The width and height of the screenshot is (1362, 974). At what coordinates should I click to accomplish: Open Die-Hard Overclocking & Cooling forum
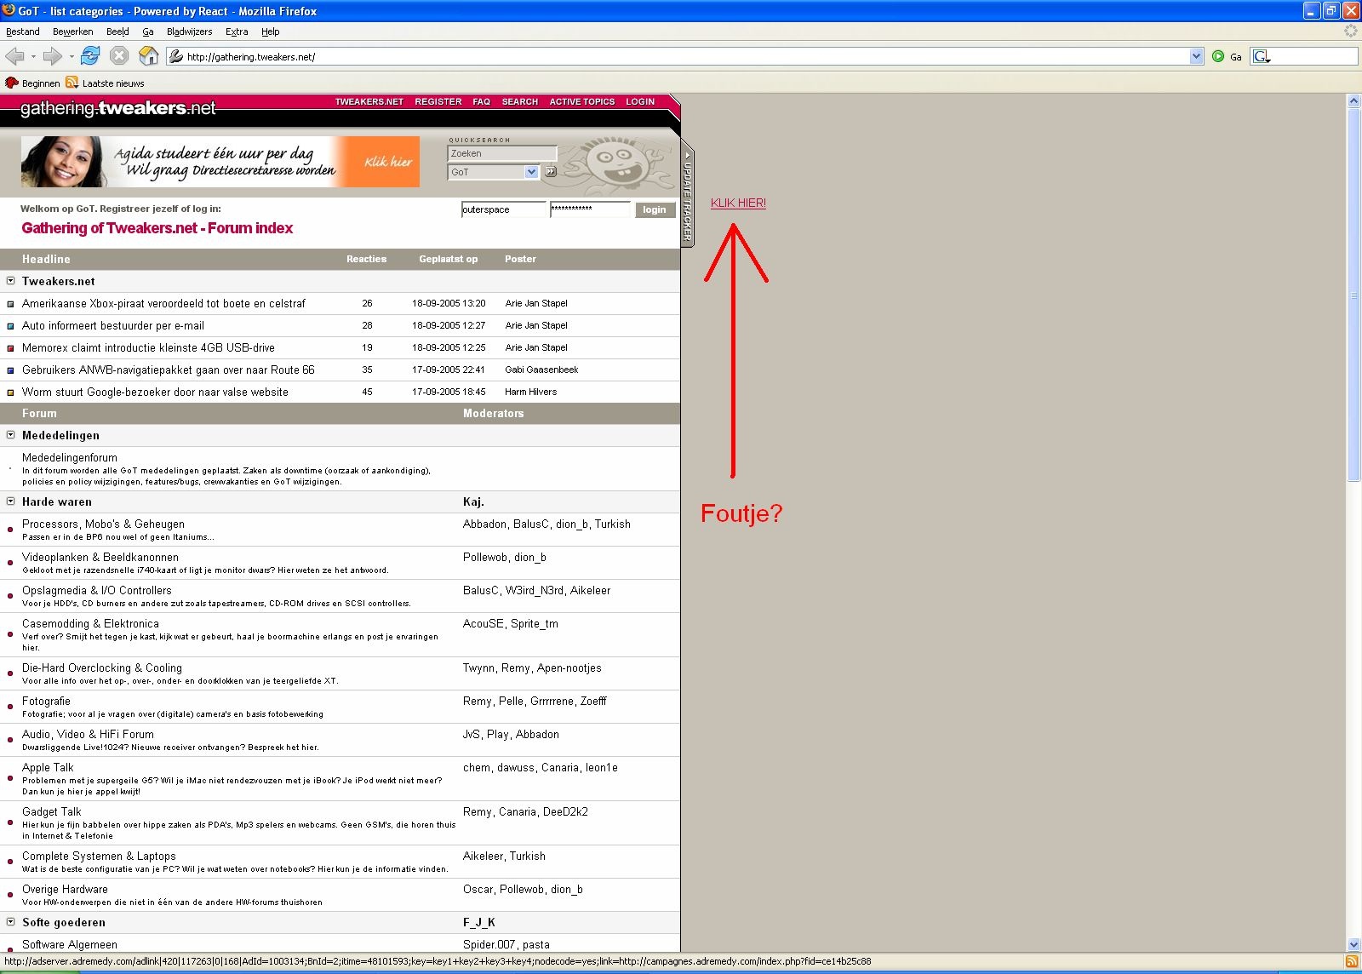pos(102,668)
